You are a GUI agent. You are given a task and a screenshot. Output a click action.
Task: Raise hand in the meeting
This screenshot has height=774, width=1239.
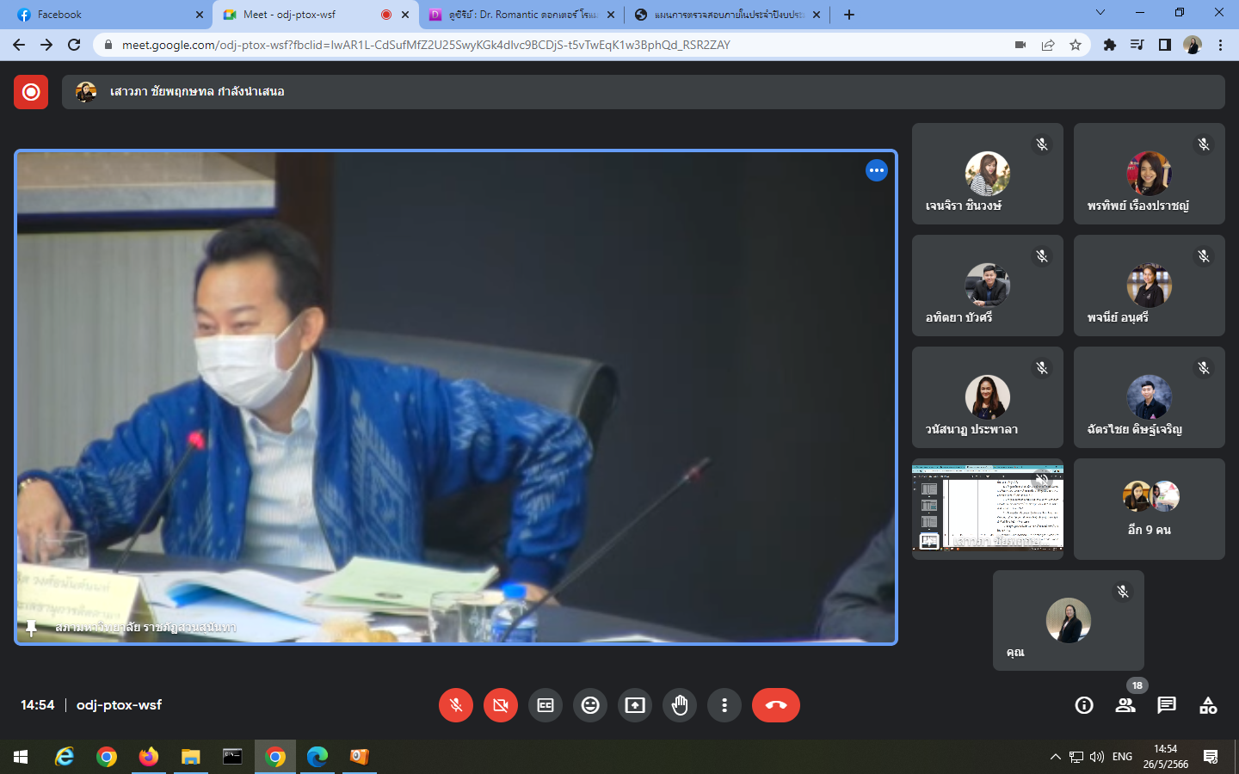[680, 705]
